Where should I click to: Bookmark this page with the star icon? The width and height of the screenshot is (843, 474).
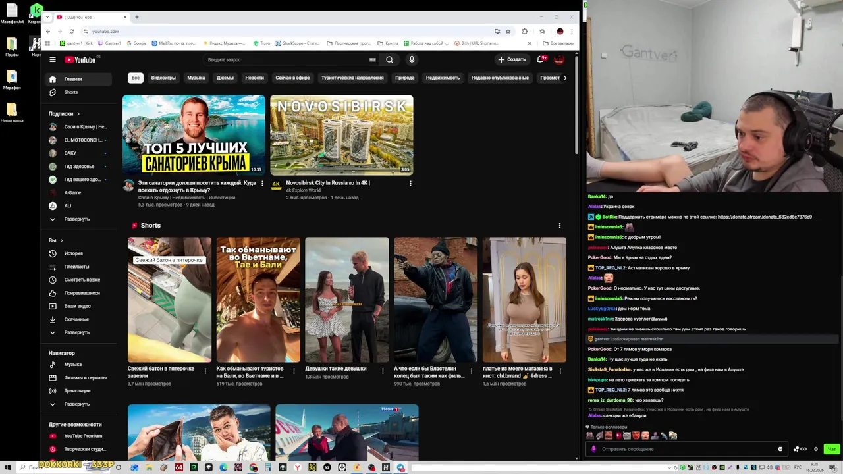point(508,31)
